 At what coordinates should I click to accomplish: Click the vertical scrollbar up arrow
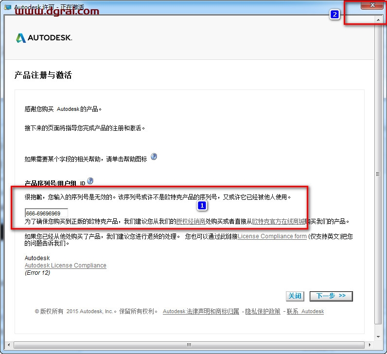point(378,19)
